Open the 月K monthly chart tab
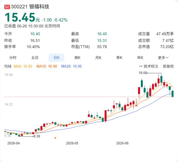 coord(98,58)
